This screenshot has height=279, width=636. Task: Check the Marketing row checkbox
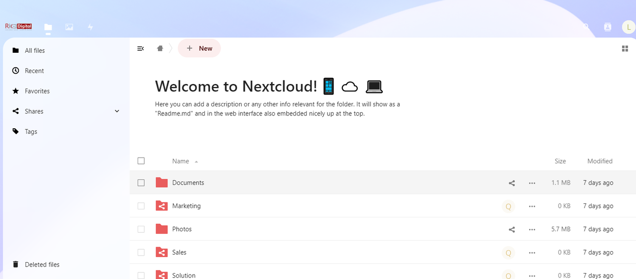(x=141, y=206)
